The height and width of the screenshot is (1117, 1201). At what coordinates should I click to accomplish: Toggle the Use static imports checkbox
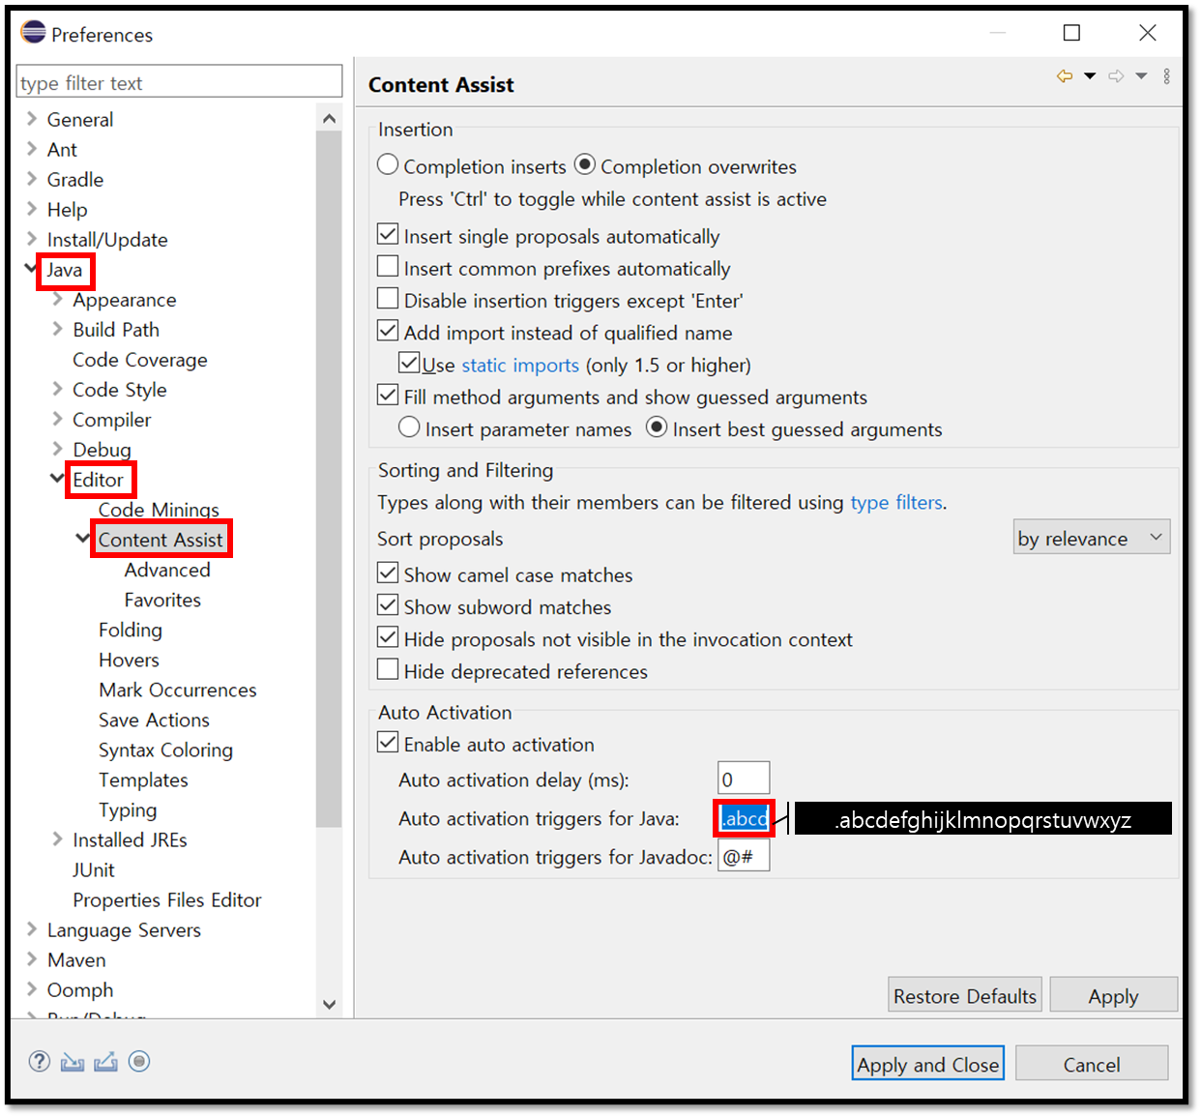click(409, 363)
